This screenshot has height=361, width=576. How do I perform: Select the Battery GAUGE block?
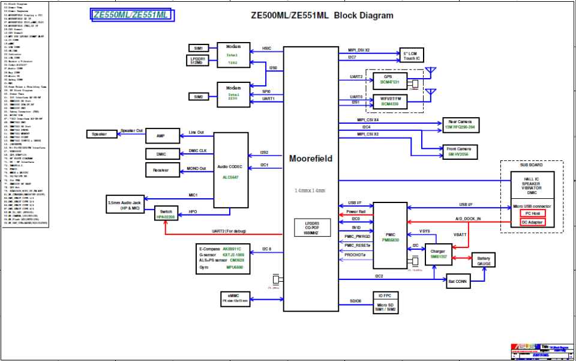[x=484, y=261]
